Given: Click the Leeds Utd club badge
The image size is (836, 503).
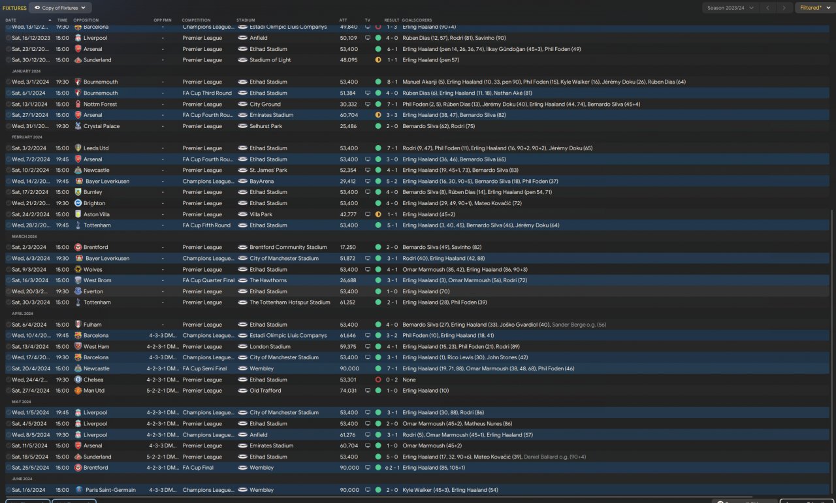Looking at the screenshot, I should tap(78, 148).
